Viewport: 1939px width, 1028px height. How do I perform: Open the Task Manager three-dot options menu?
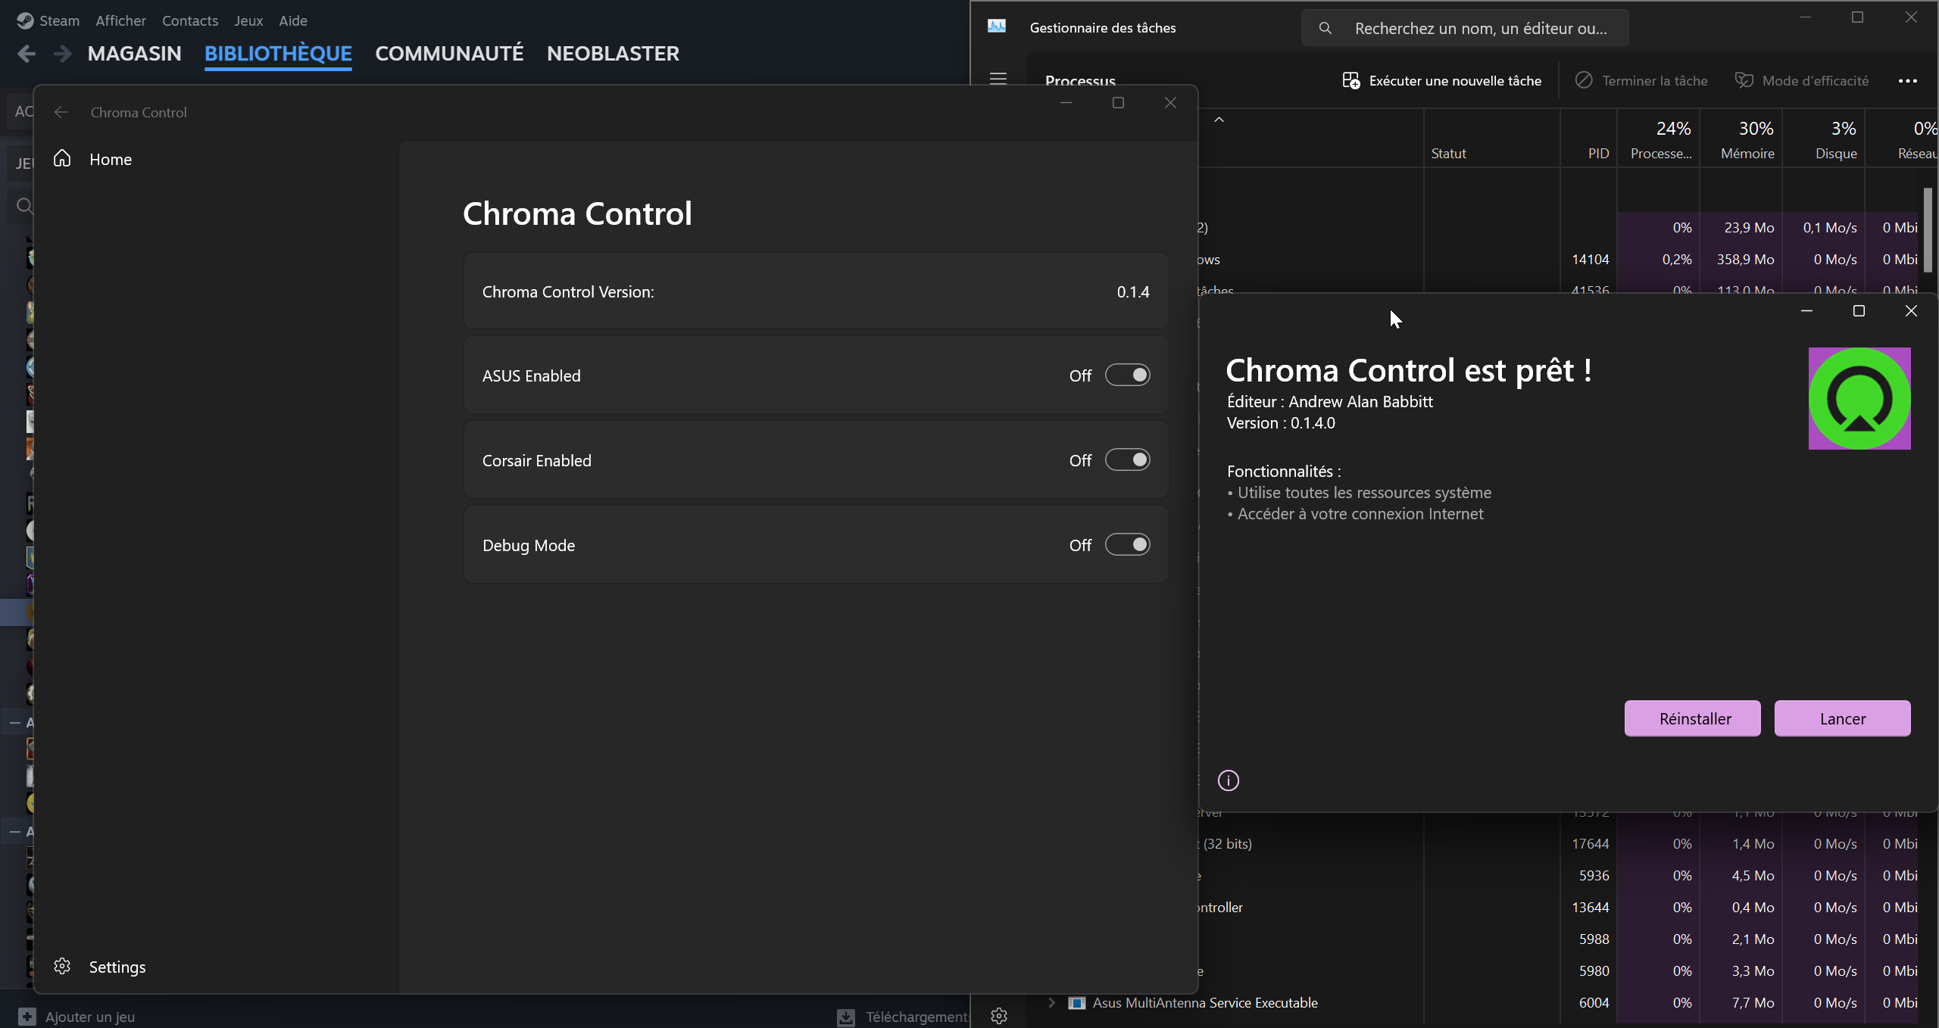coord(1907,80)
